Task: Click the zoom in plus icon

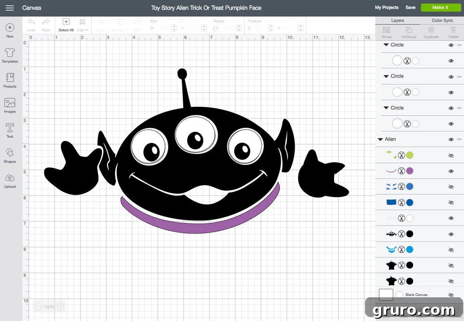Action: click(x=60, y=307)
